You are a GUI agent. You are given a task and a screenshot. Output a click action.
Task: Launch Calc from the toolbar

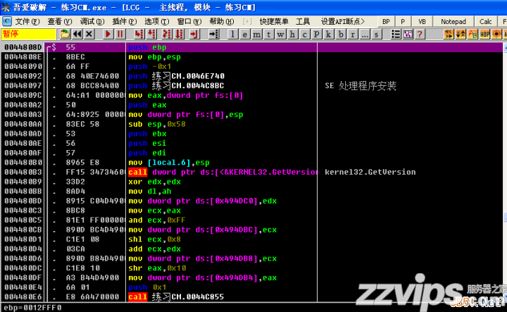(486, 22)
